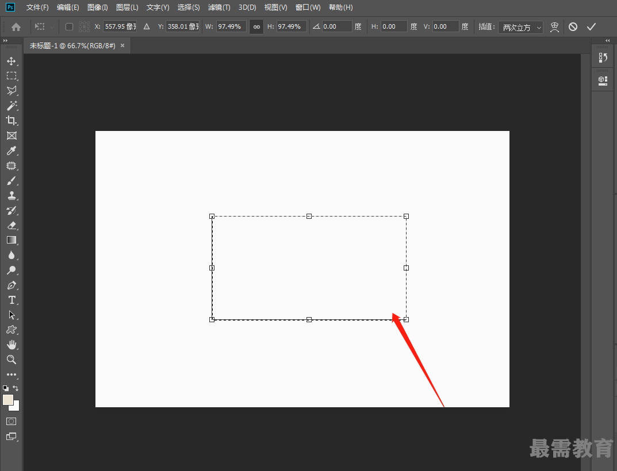Image resolution: width=617 pixels, height=471 pixels.
Task: Commit the transform with the checkmark
Action: tap(591, 27)
